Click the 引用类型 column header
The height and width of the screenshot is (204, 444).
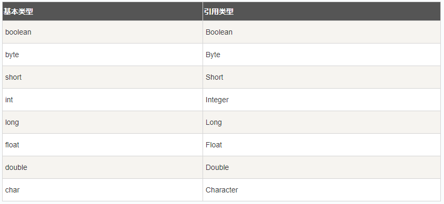321,12
